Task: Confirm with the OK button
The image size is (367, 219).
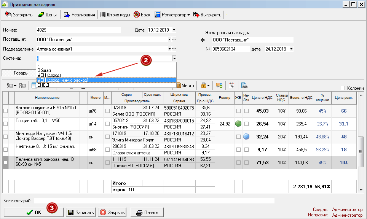Action: click(x=34, y=212)
